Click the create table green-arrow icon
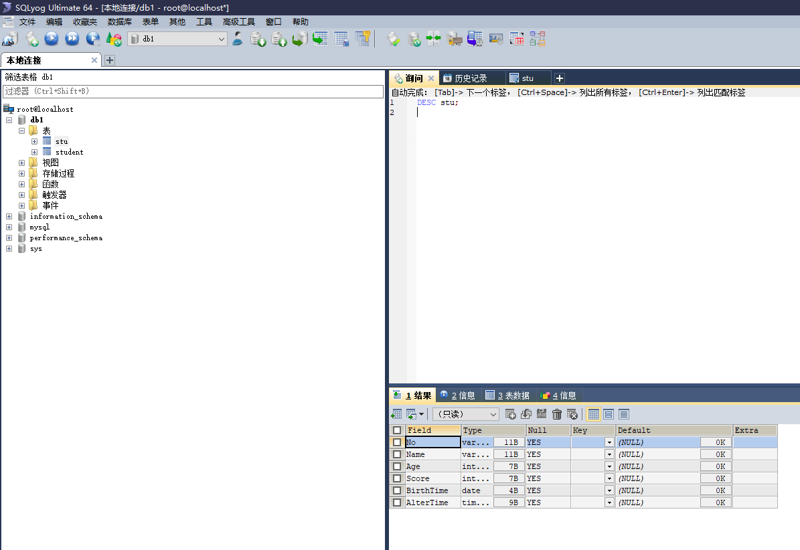This screenshot has height=550, width=800. tap(321, 39)
